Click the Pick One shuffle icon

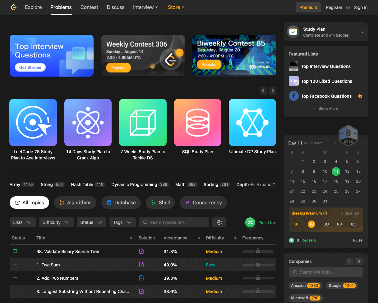[250, 222]
